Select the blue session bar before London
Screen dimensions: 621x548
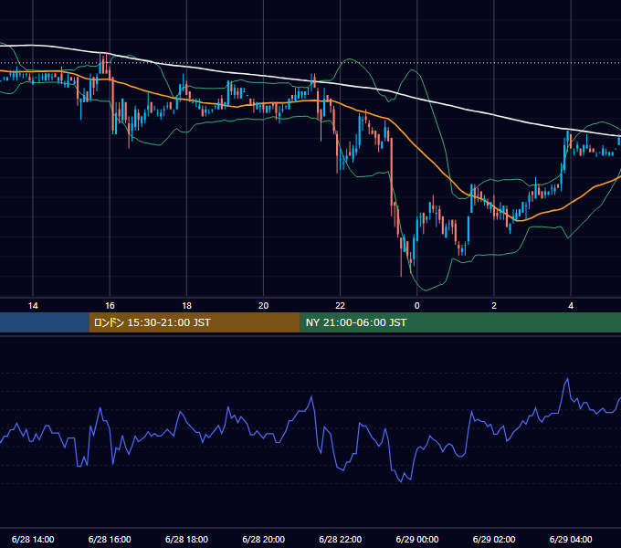(45, 322)
